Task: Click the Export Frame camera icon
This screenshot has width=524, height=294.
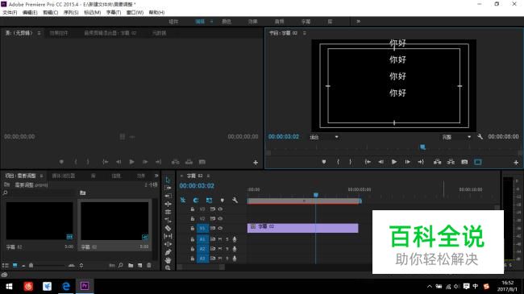Action: (464, 162)
